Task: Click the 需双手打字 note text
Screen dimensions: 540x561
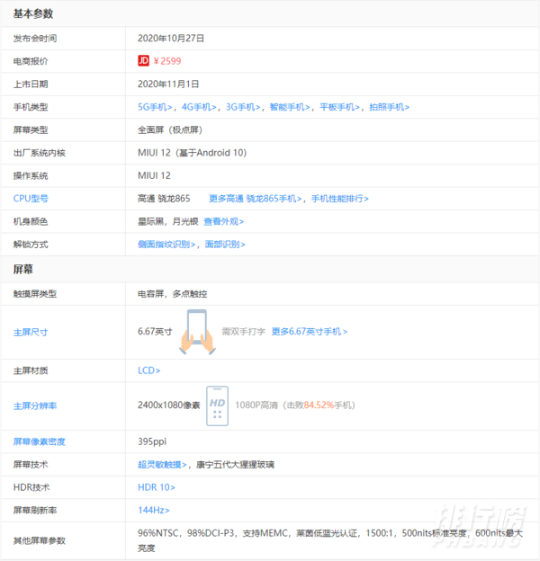Action: (244, 332)
